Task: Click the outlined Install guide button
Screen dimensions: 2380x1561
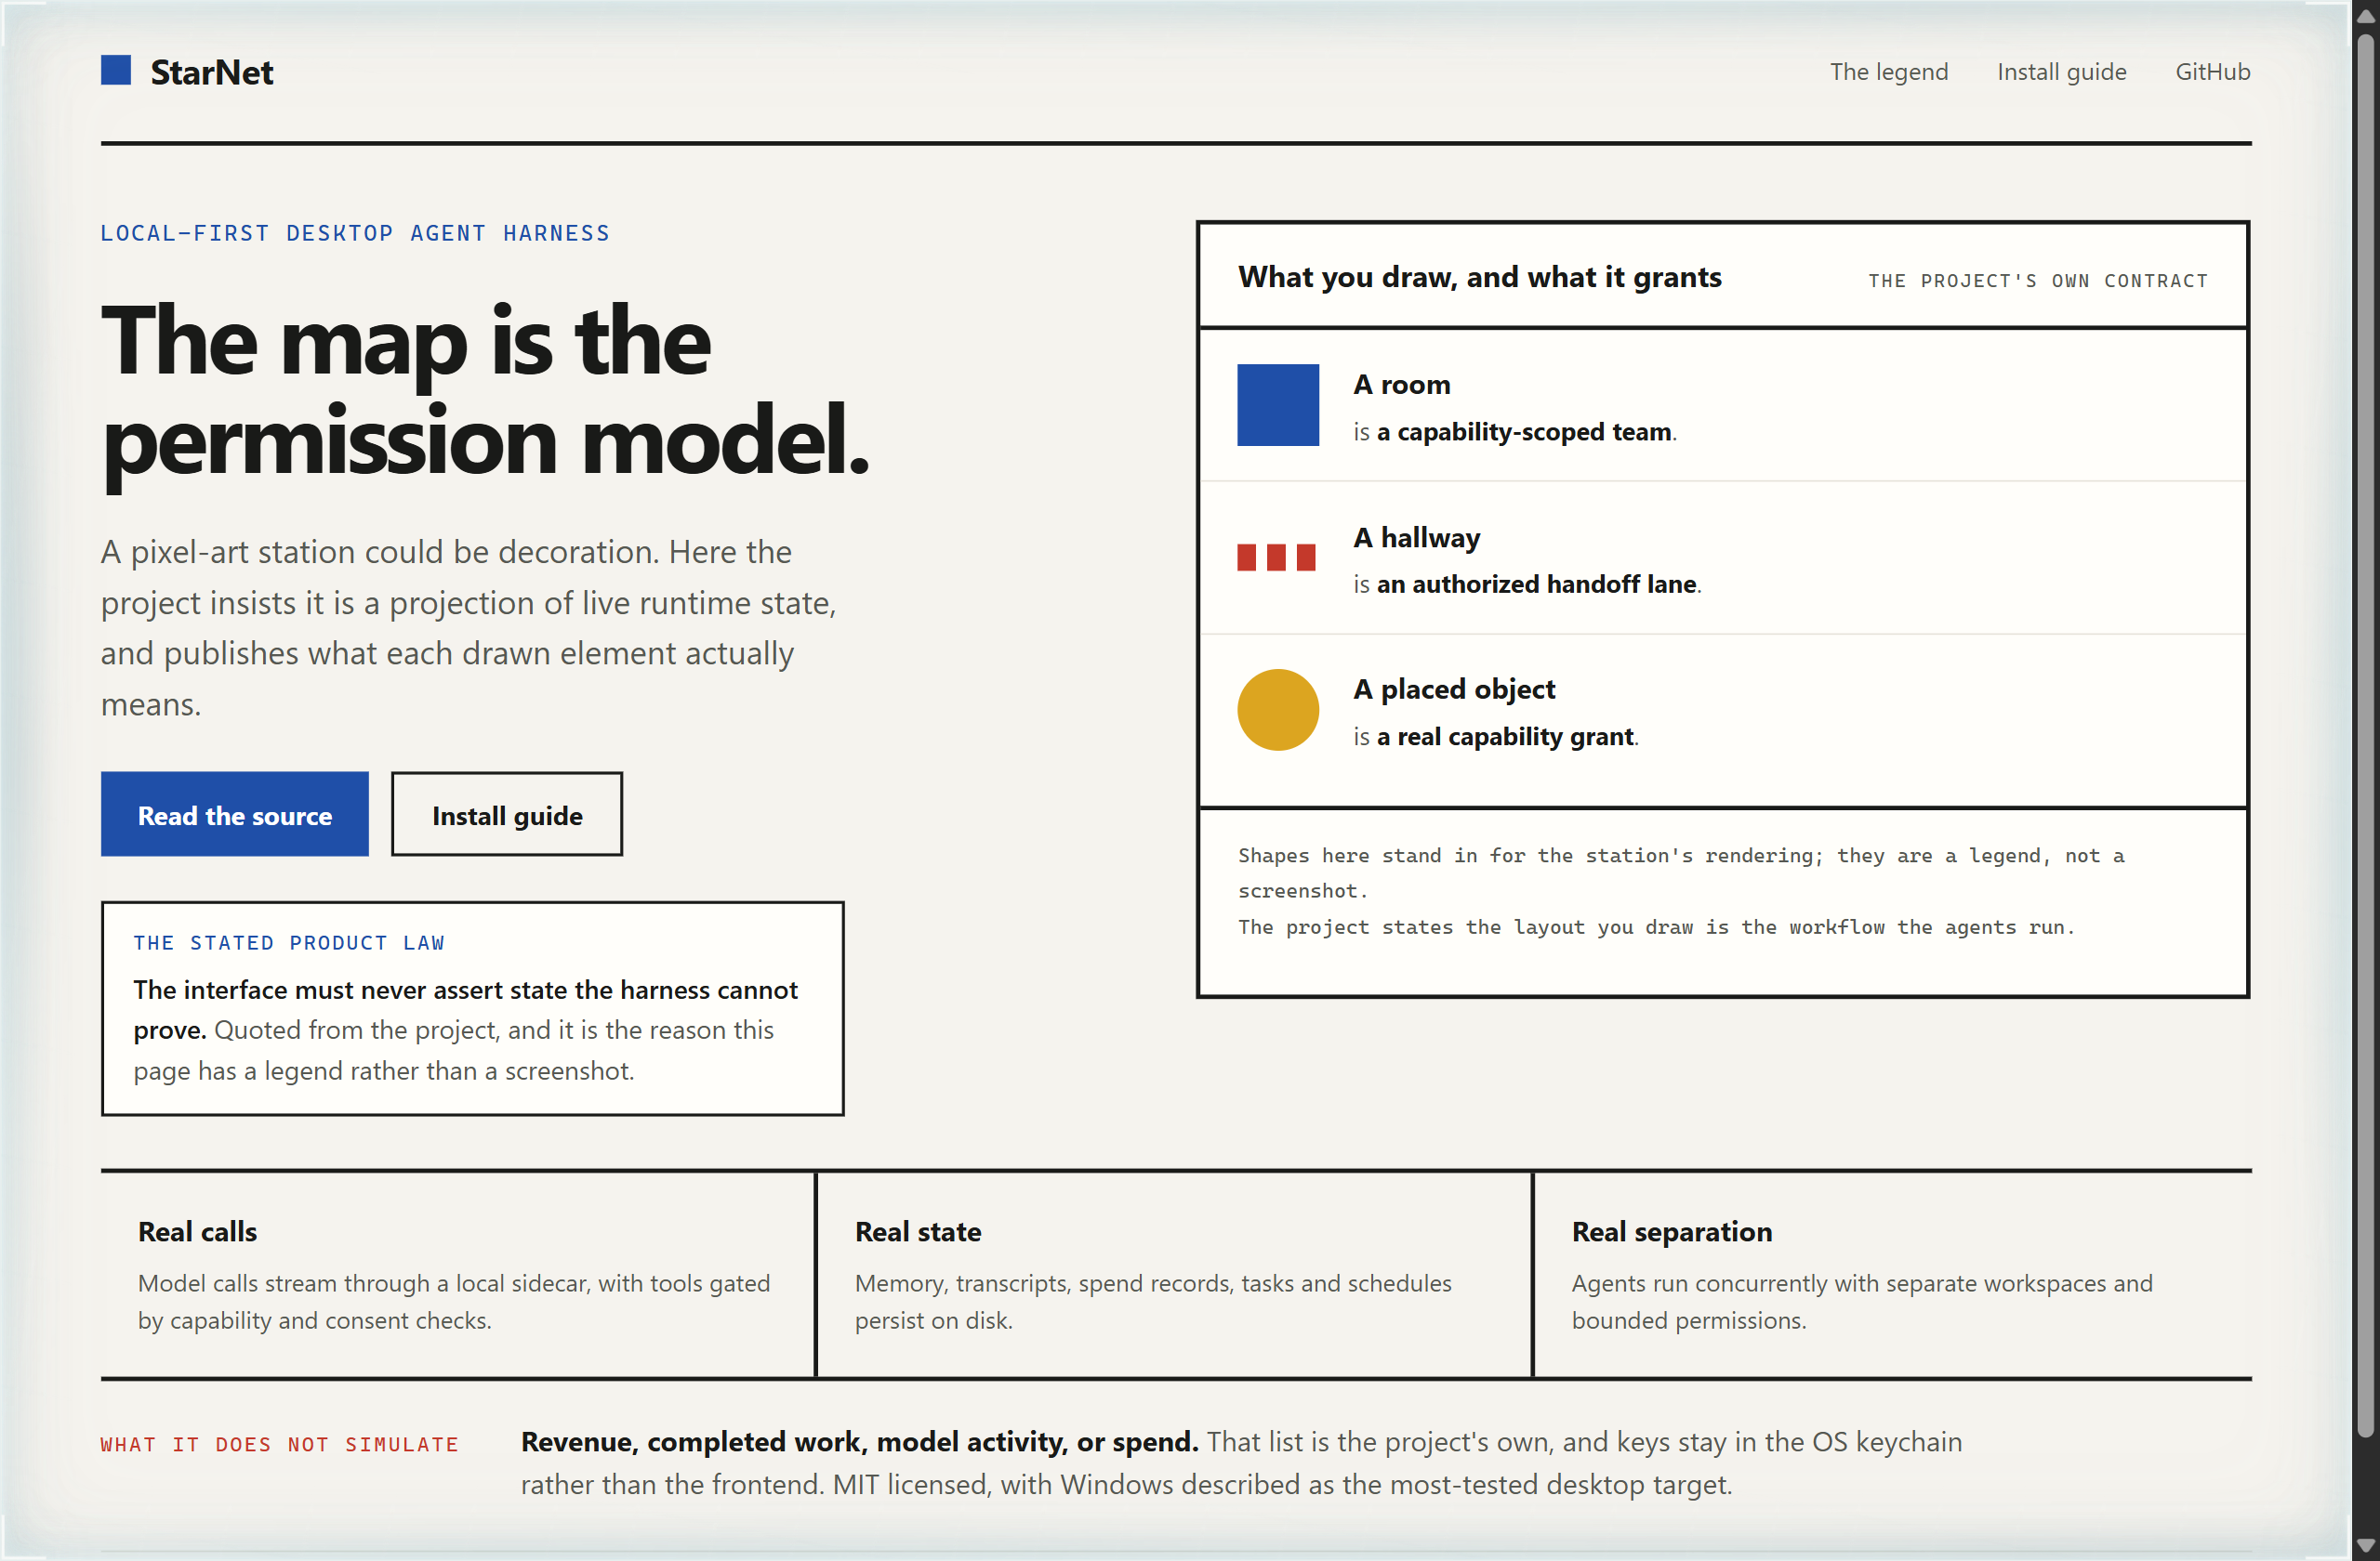Action: tap(507, 815)
